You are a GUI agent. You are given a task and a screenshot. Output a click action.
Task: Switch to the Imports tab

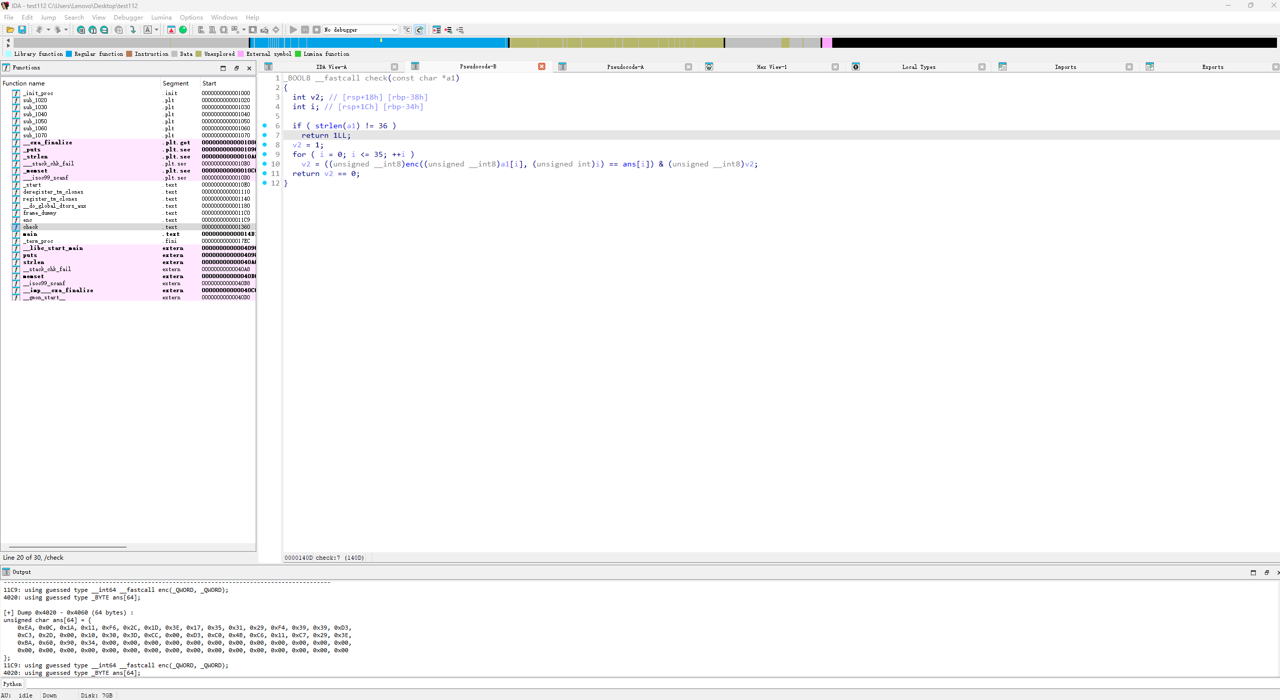[1065, 67]
